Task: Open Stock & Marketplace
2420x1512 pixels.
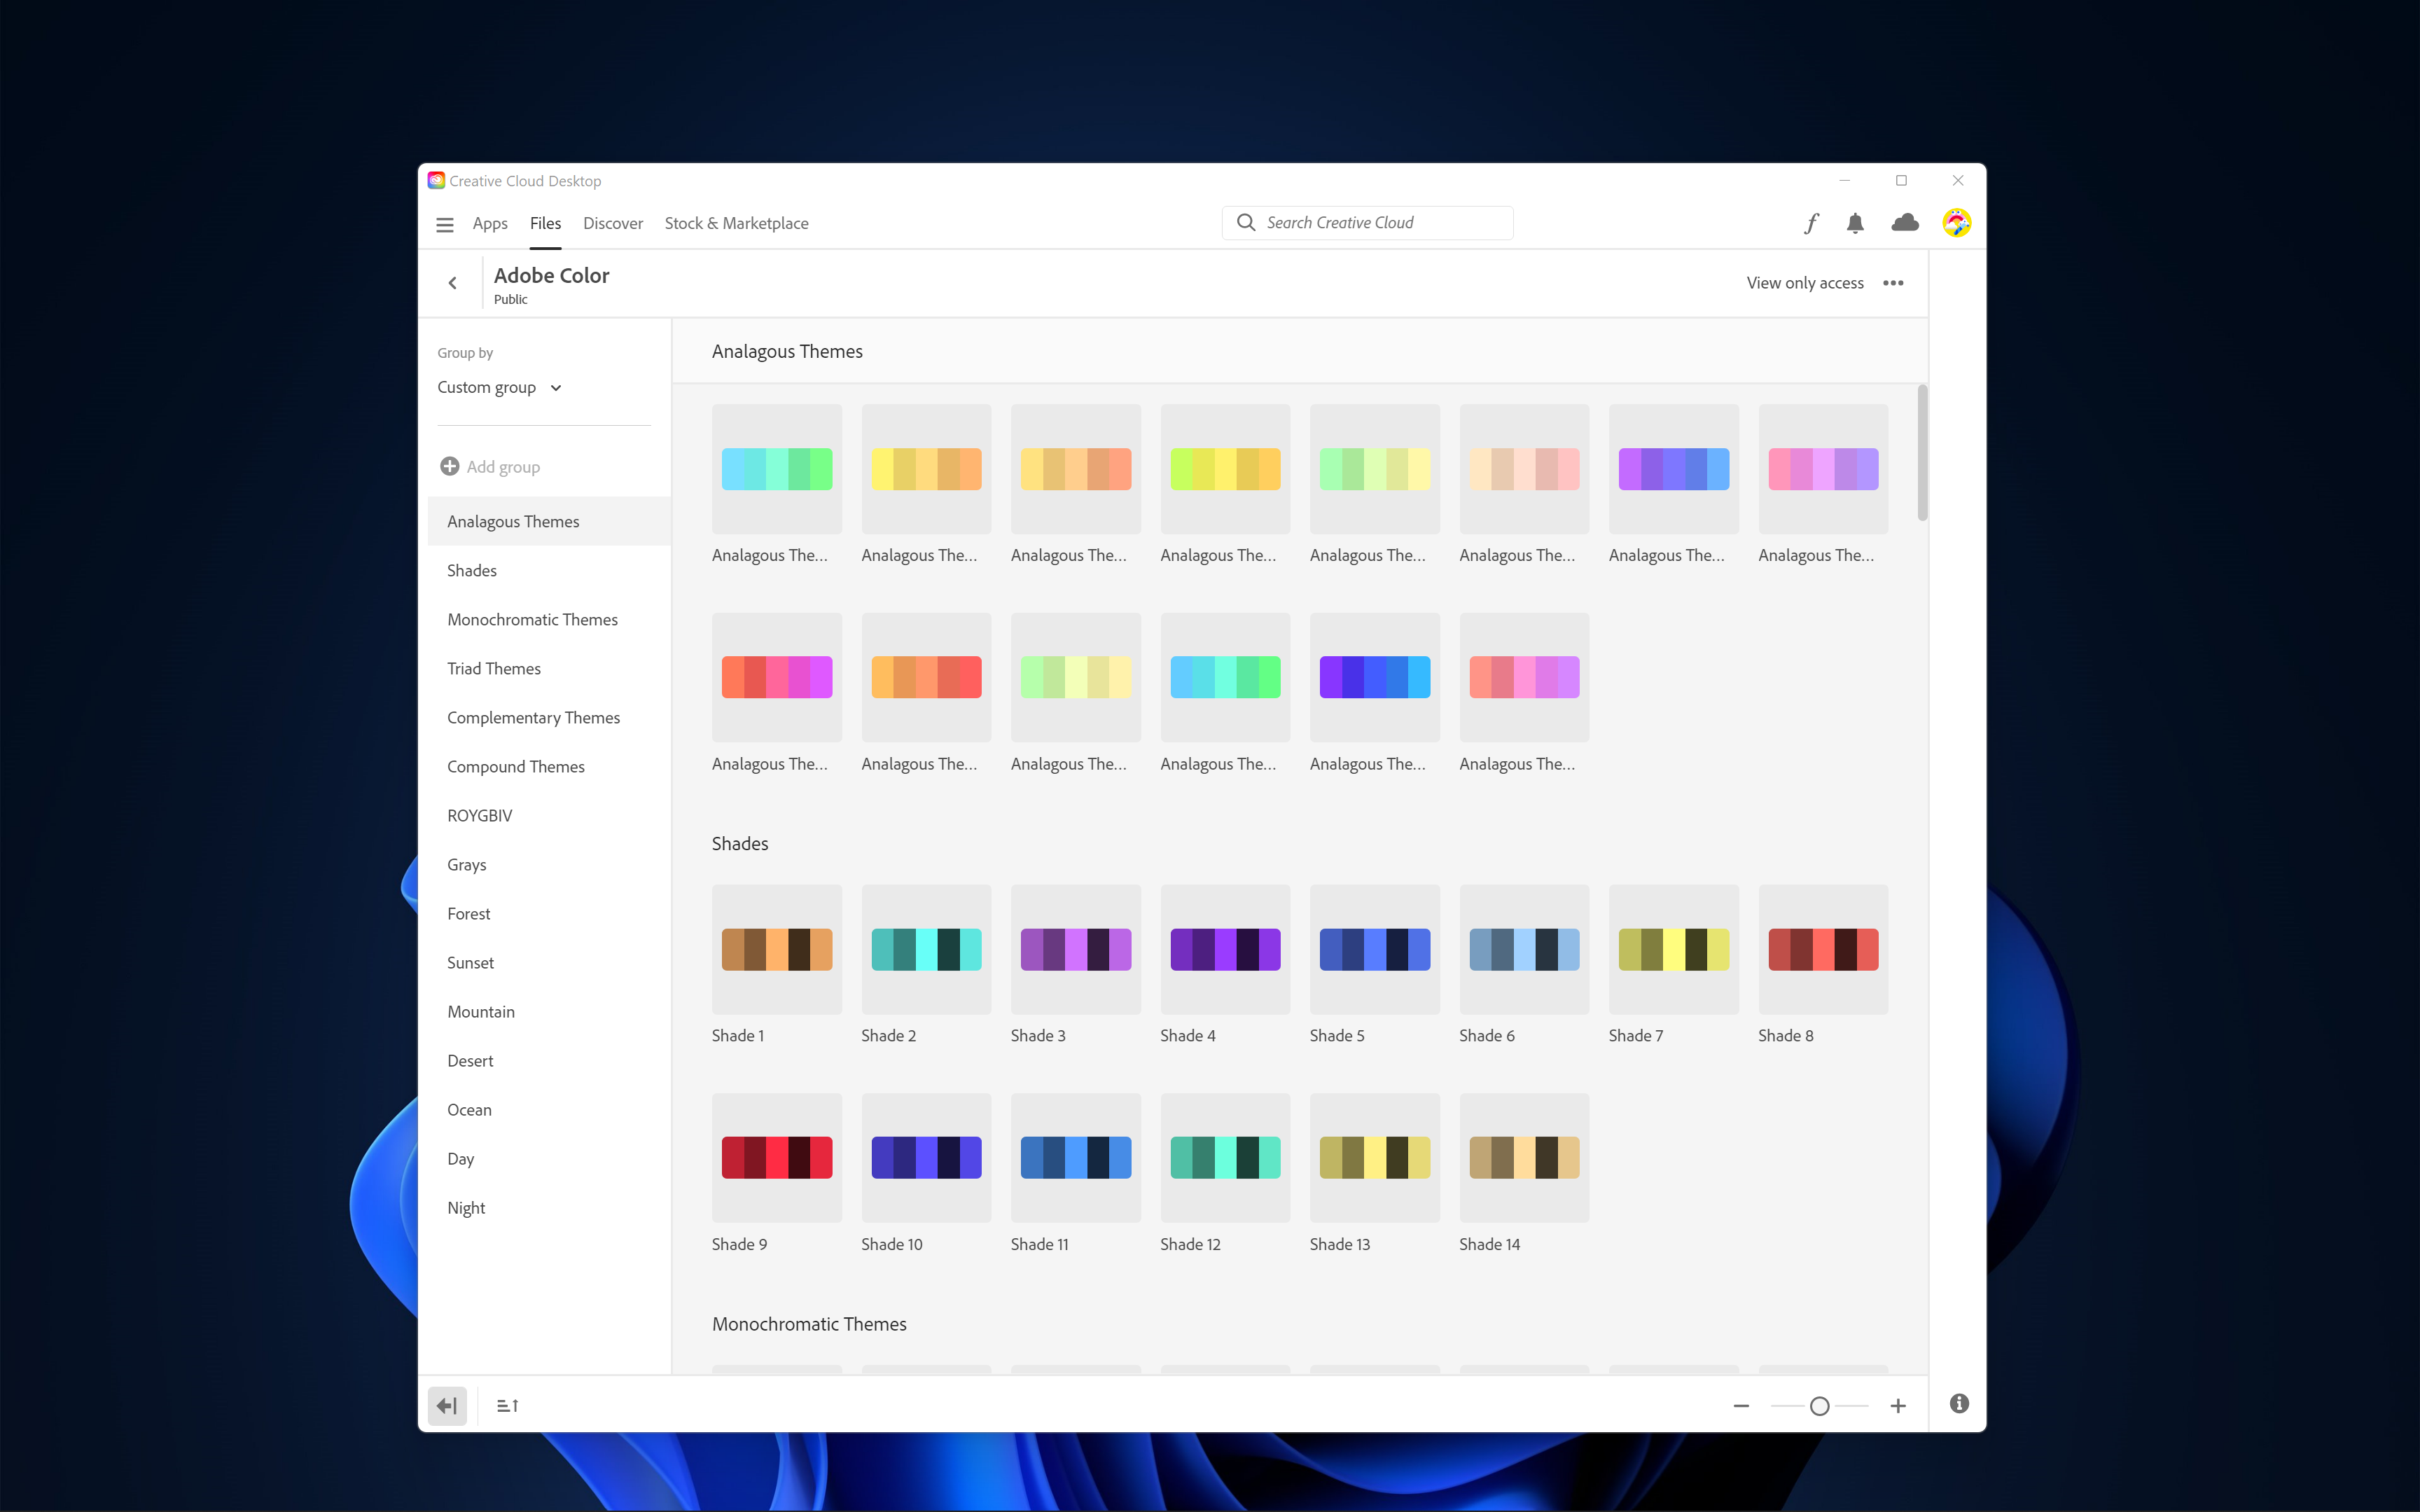Action: 736,223
